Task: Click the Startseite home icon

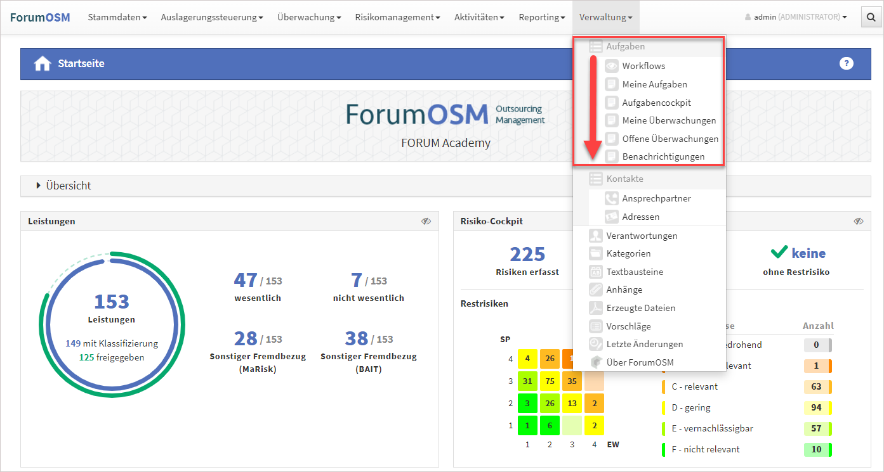Action: (43, 64)
